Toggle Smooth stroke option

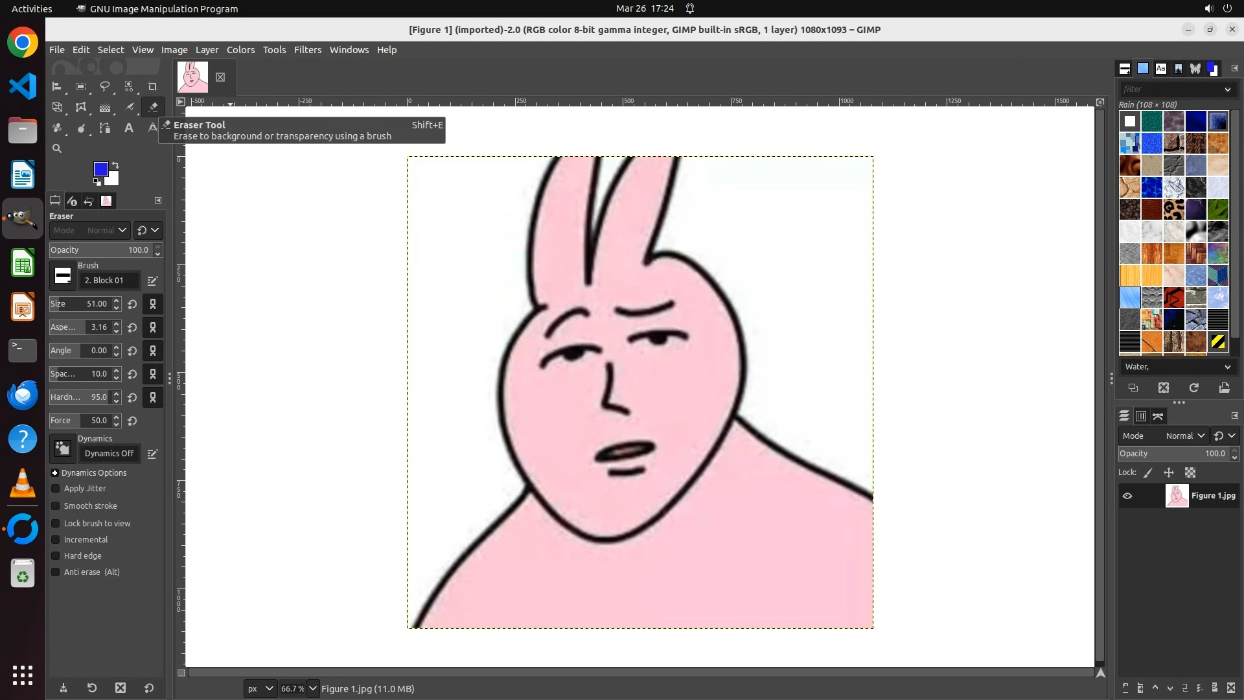point(56,506)
